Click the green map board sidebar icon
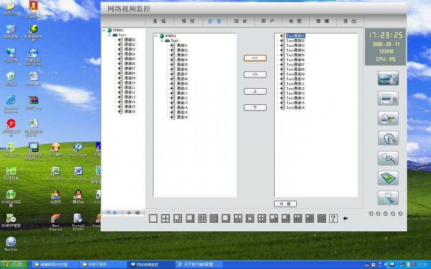Screen dimensions: 431x269 click(388, 178)
